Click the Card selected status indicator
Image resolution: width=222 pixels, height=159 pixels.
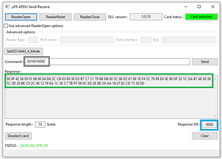(202, 17)
